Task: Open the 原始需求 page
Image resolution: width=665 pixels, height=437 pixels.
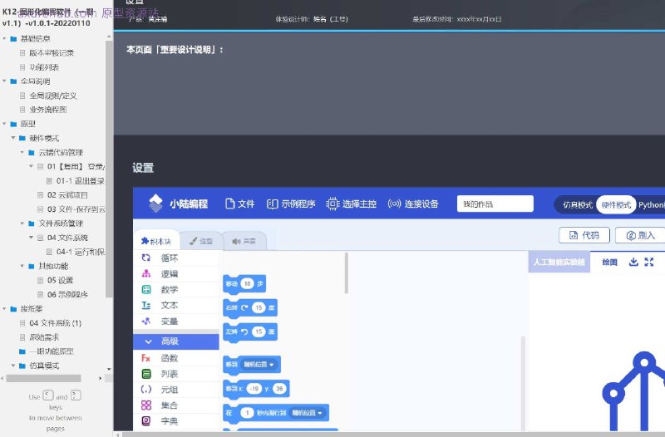Action: click(44, 337)
